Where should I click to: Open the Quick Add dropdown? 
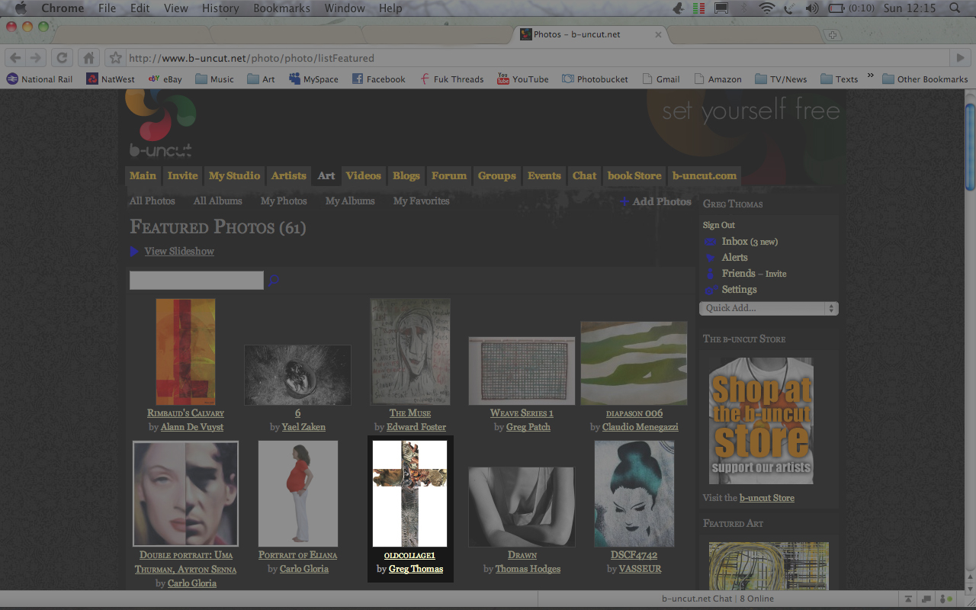tap(769, 308)
